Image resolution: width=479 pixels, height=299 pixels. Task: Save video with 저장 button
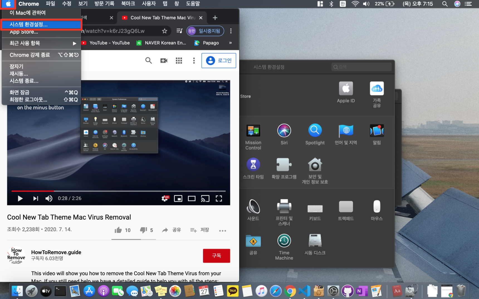tap(200, 230)
